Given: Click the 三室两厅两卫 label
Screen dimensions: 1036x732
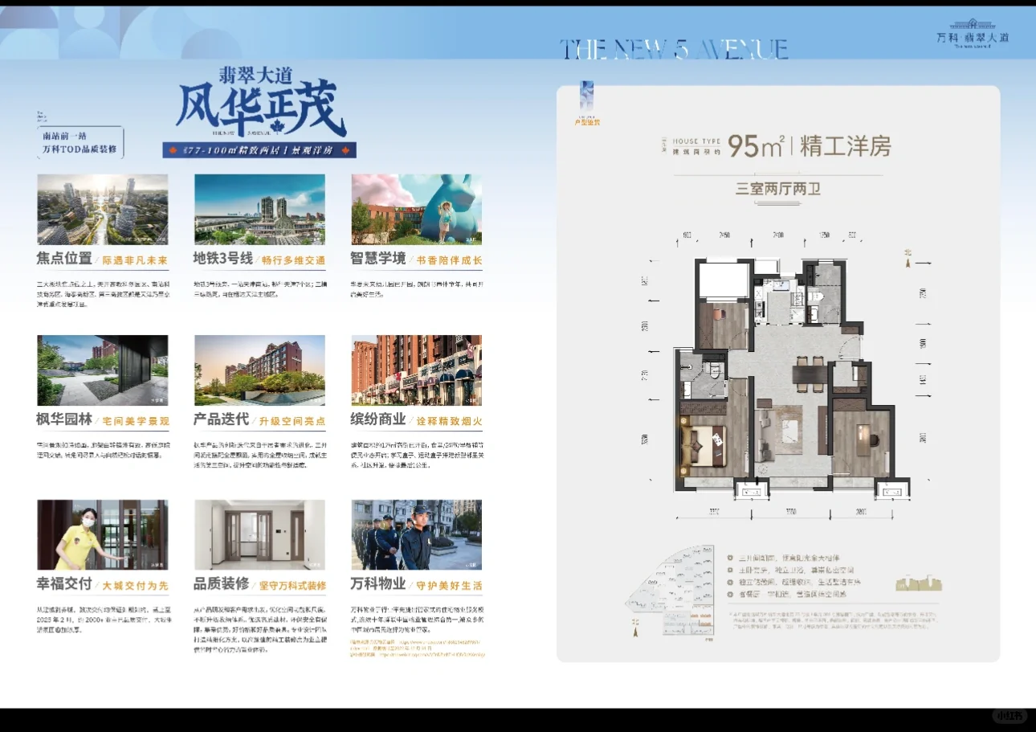Looking at the screenshot, I should pos(778,190).
